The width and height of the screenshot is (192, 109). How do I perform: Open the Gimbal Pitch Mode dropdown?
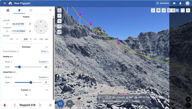click(44, 77)
